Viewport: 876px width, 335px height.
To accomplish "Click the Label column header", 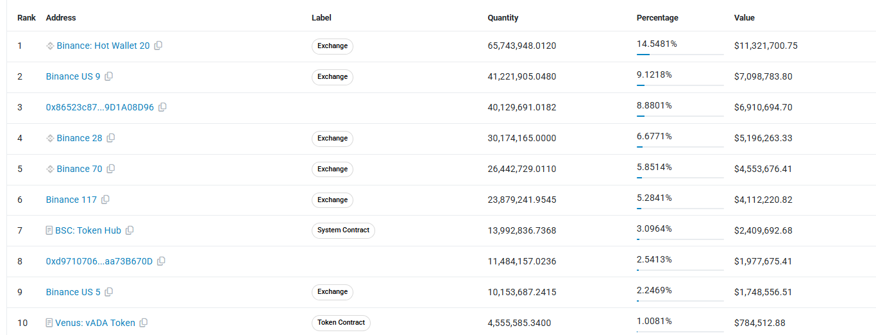I will 321,18.
